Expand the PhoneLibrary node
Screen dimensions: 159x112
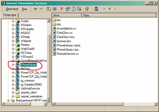[13, 65]
